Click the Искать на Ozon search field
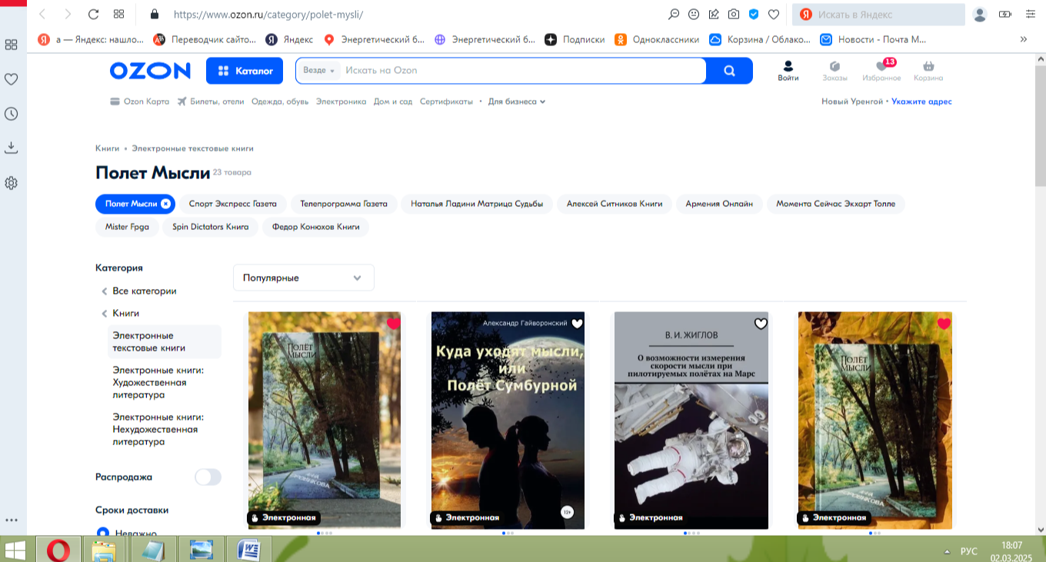This screenshot has width=1046, height=562. (523, 71)
